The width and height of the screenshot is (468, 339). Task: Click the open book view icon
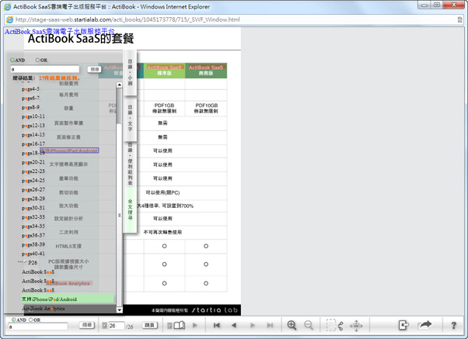point(180,325)
